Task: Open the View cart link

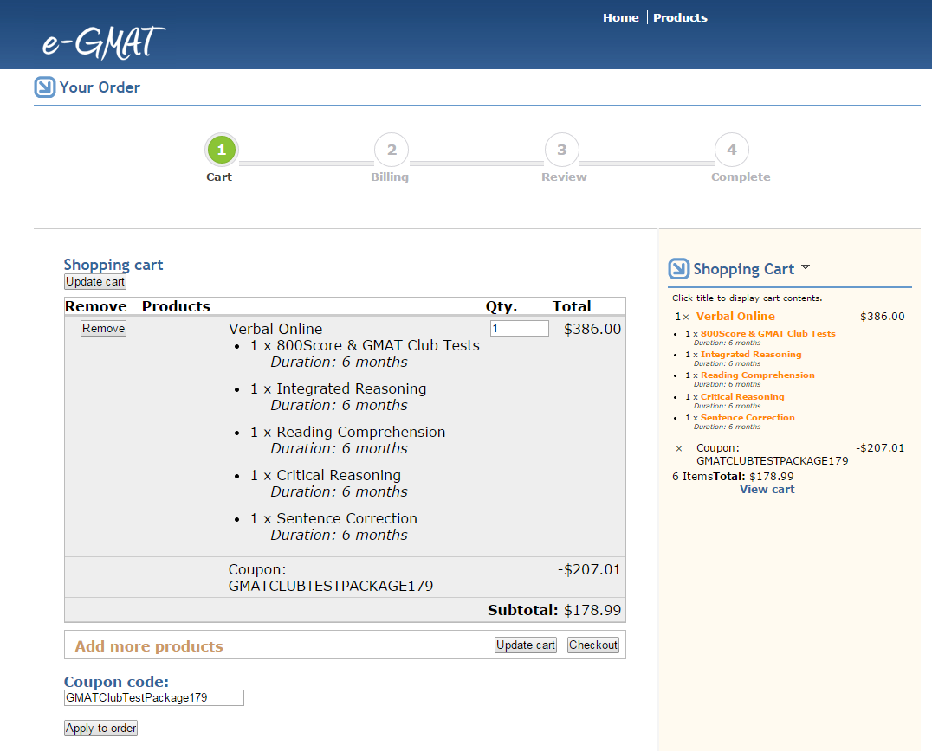Action: (x=767, y=490)
